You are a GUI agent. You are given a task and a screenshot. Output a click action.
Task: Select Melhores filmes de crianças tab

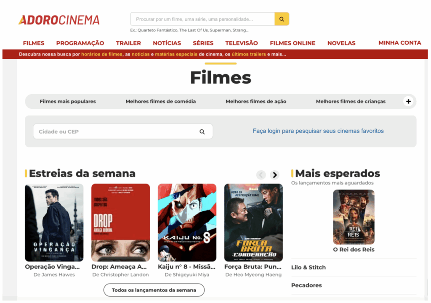point(351,101)
